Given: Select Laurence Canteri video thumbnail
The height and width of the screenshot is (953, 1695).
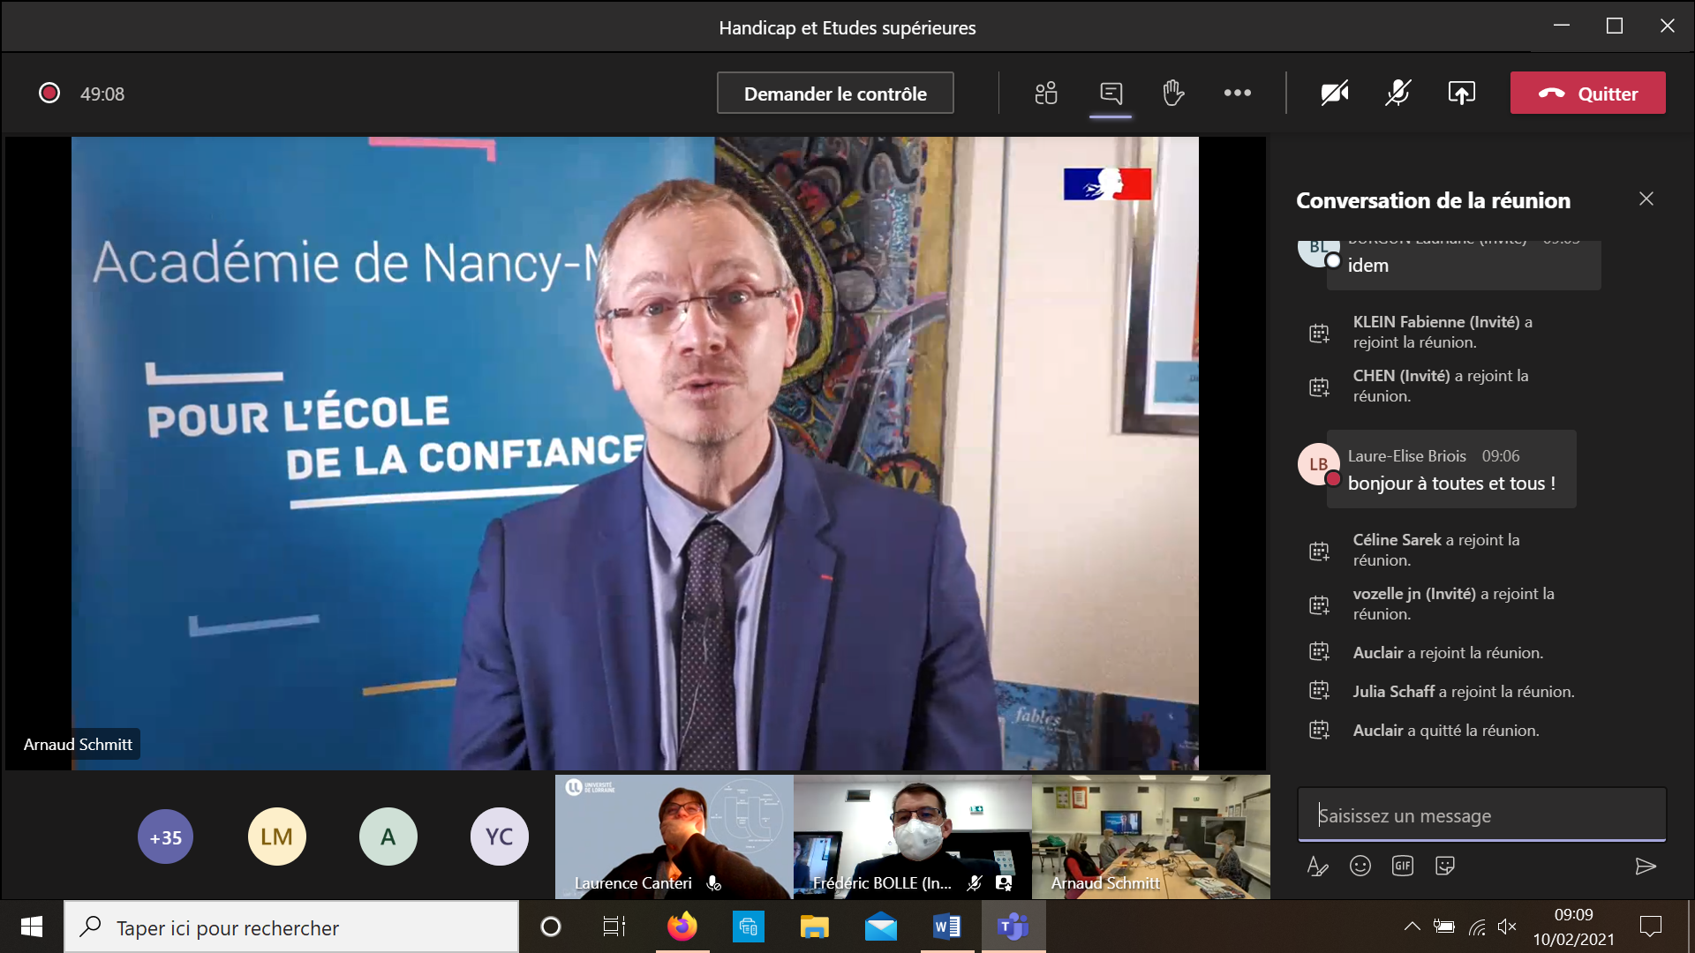Looking at the screenshot, I should 674,837.
